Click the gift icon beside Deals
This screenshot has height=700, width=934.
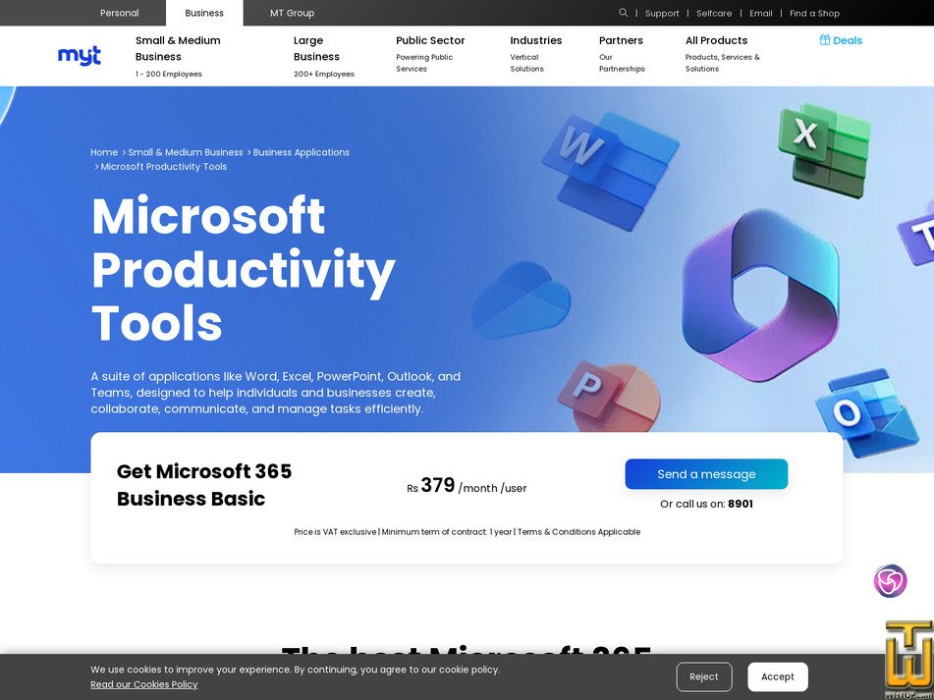824,40
